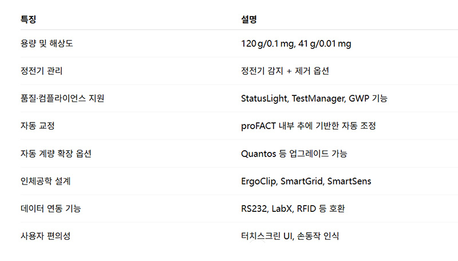Screen dimensions: 458x261
Task: Click the word StatusLight in the description
Action: 264,99
